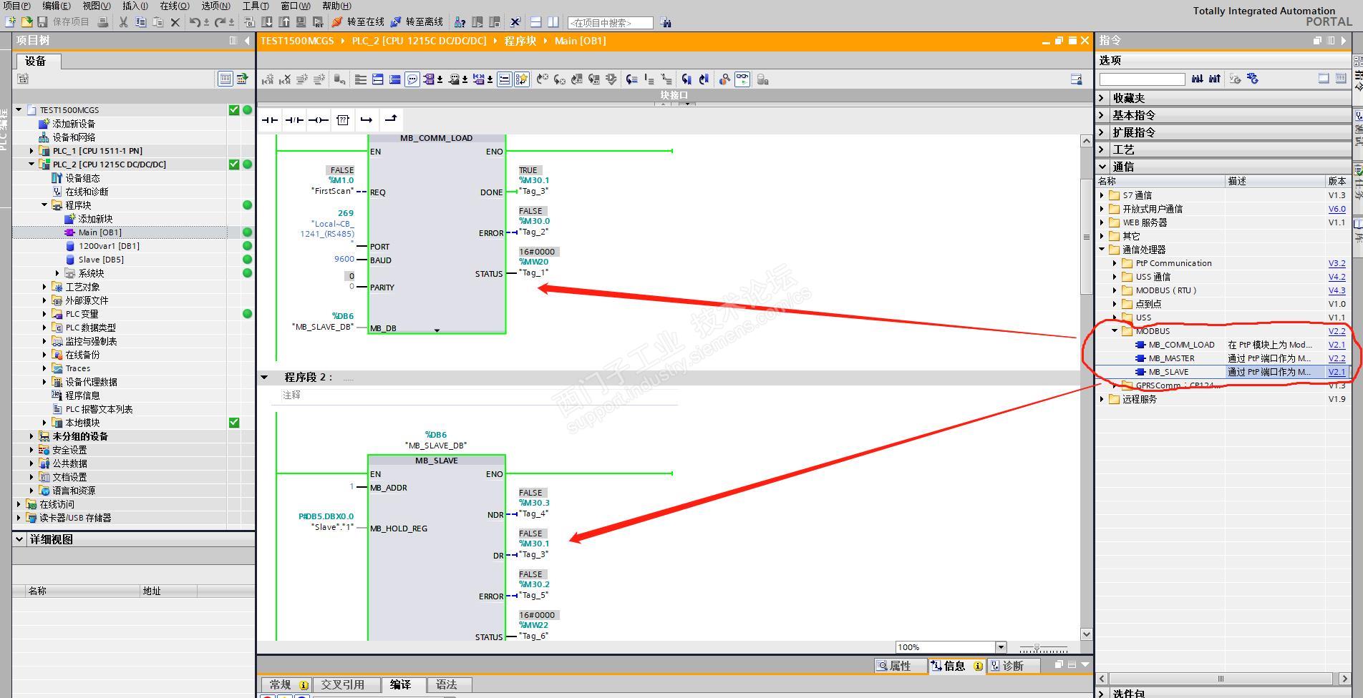Image resolution: width=1363 pixels, height=698 pixels.
Task: Open the 项目(P) menu
Action: point(17,6)
